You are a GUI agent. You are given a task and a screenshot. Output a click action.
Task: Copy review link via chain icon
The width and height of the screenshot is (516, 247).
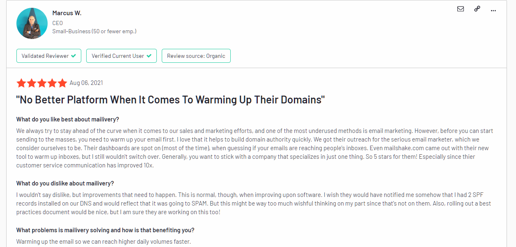point(477,9)
